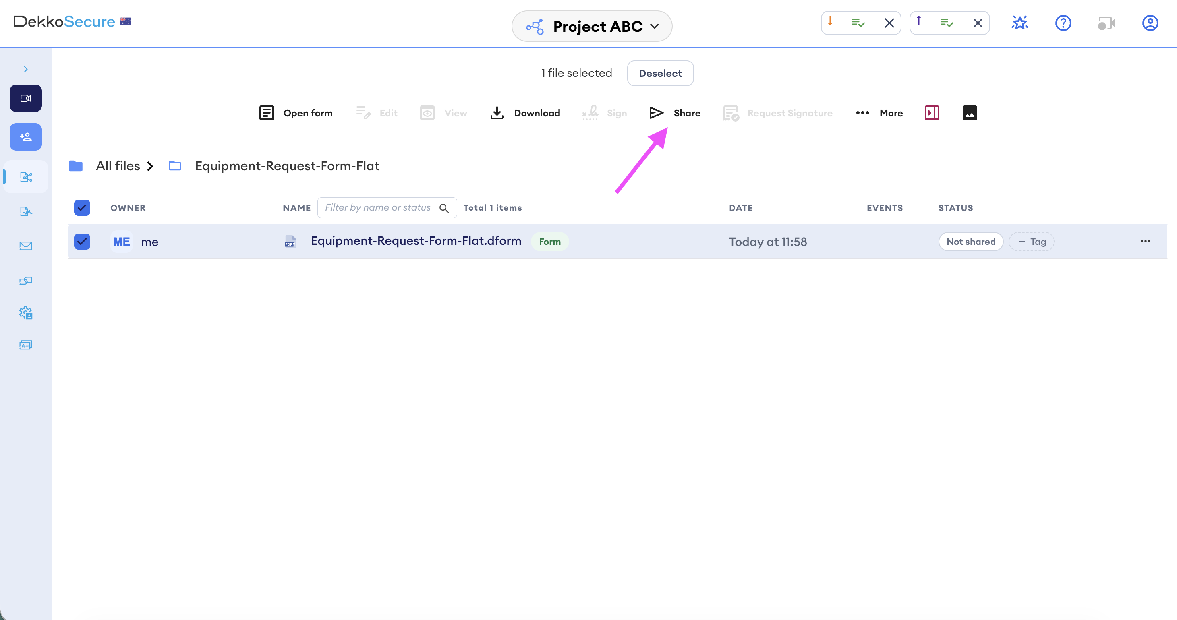Click the STATUS column header
Screen dimensions: 1177x620
click(955, 208)
